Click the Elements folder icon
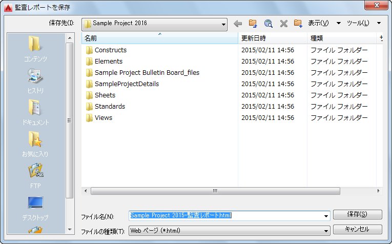 pyautogui.click(x=89, y=62)
